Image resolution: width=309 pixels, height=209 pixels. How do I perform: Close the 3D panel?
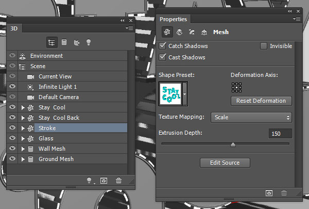click(x=131, y=20)
